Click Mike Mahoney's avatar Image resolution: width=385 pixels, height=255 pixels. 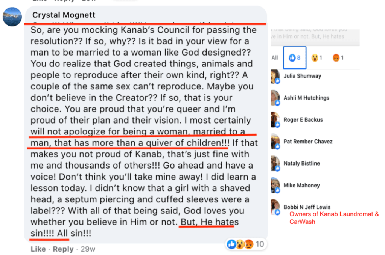(275, 185)
